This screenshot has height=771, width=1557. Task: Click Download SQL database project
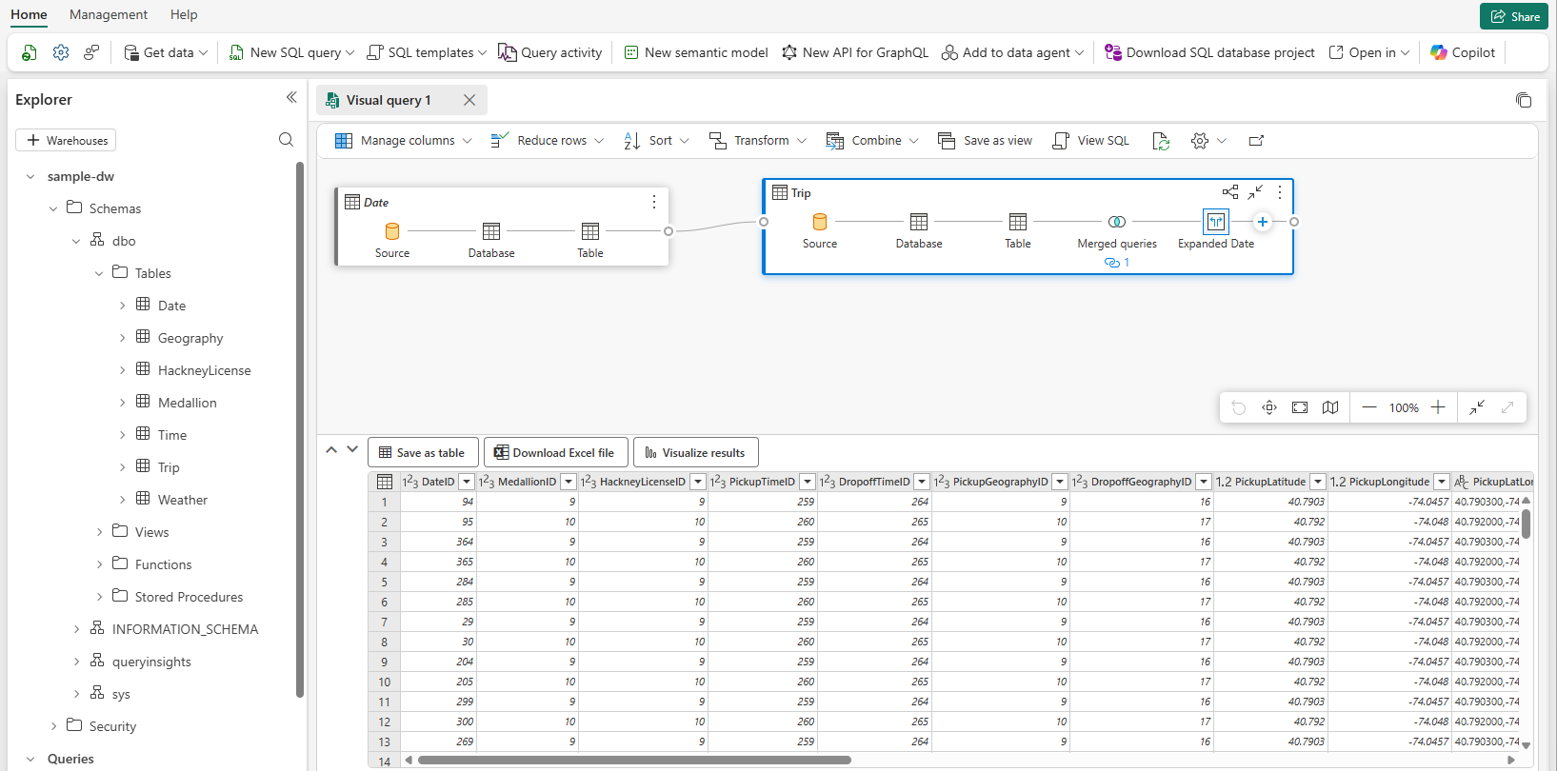(x=1210, y=52)
